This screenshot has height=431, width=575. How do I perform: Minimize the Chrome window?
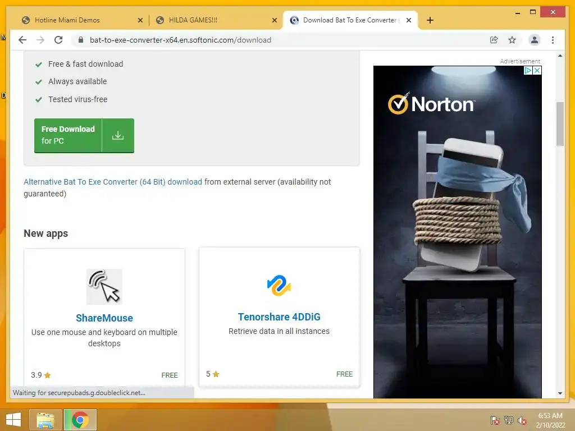point(517,12)
